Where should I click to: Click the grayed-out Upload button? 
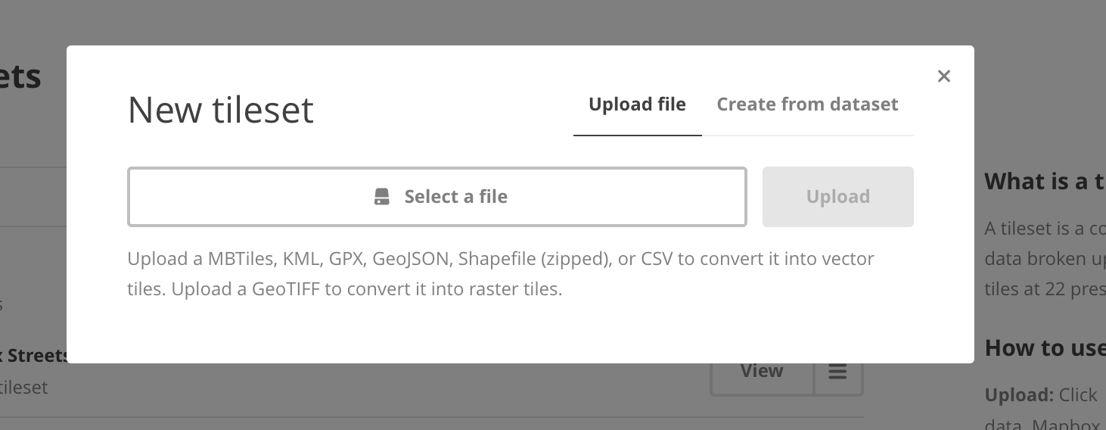tap(837, 197)
